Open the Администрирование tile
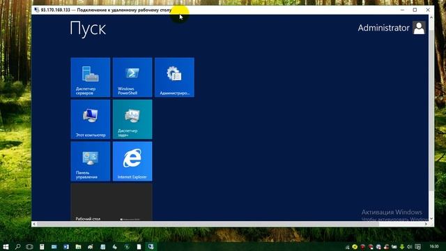This screenshot has height=251, width=446. pyautogui.click(x=174, y=77)
